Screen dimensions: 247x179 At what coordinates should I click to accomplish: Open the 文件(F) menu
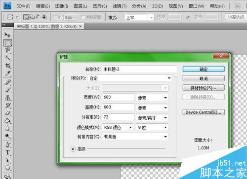(23, 6)
